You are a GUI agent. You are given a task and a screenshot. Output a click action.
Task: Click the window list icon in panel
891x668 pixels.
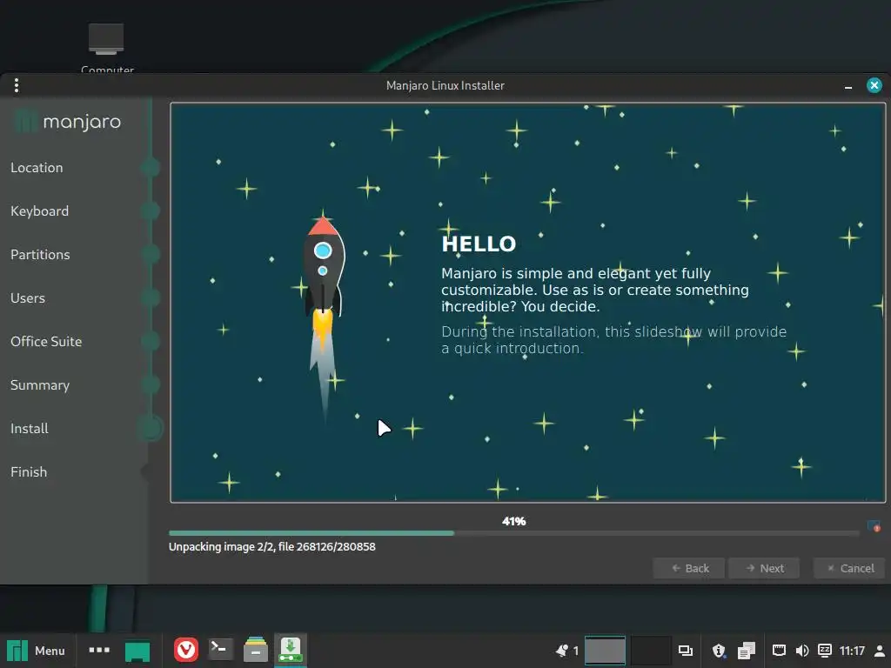(x=686, y=651)
